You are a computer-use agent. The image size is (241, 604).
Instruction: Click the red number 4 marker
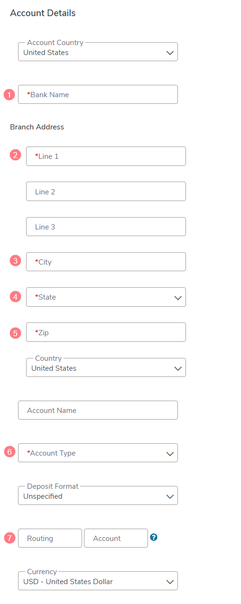click(16, 297)
